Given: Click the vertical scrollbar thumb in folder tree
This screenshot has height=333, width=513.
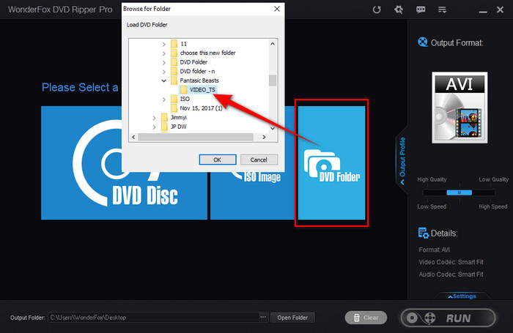Looking at the screenshot, I should click(273, 81).
